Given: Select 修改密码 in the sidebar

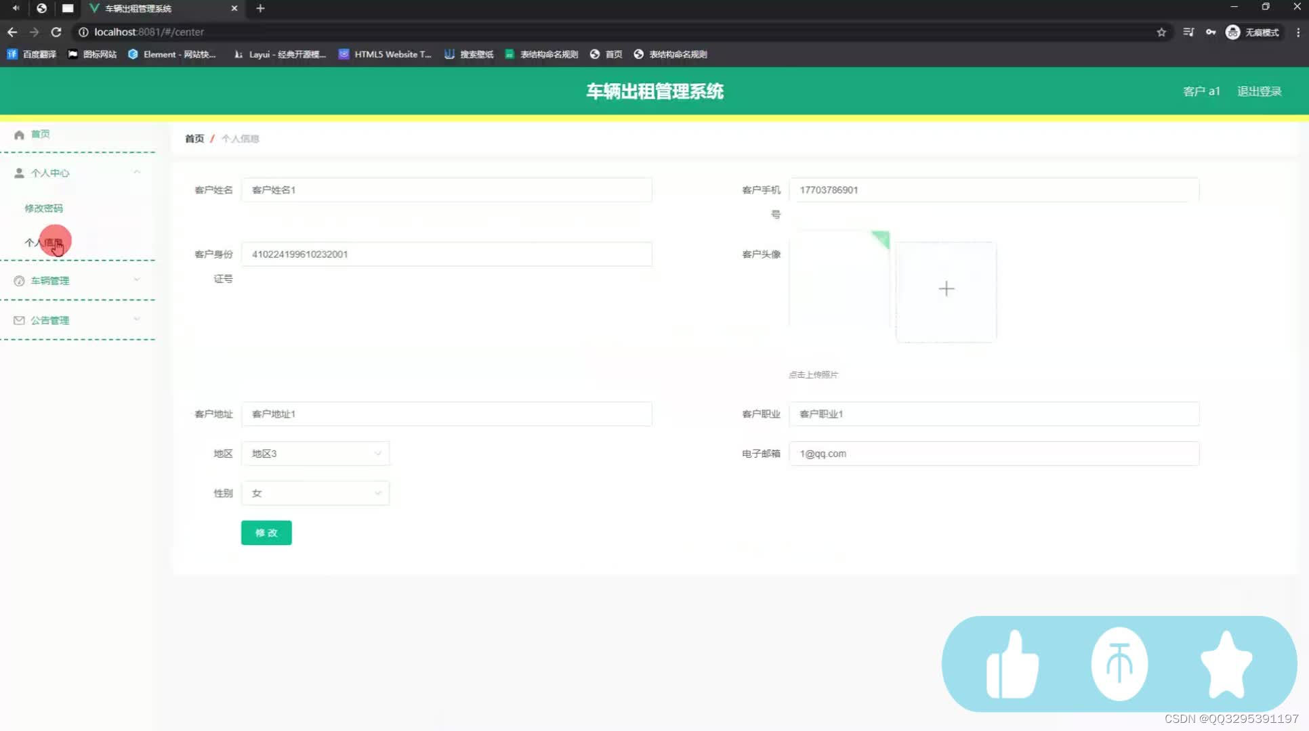Looking at the screenshot, I should (x=44, y=208).
